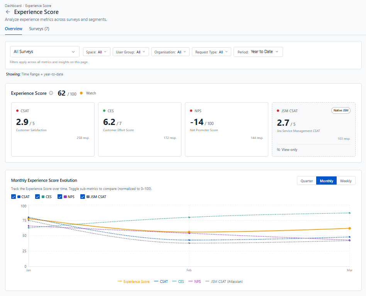Switch to the Overview tab
The height and width of the screenshot is (296, 366).
[14, 29]
